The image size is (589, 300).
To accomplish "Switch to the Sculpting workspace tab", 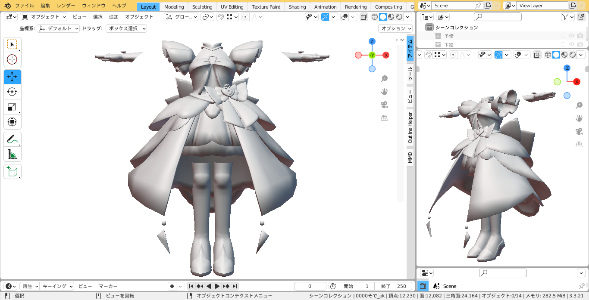I will click(202, 7).
